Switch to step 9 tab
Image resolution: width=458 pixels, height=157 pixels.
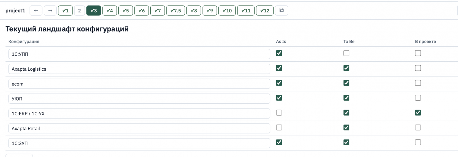(x=210, y=11)
